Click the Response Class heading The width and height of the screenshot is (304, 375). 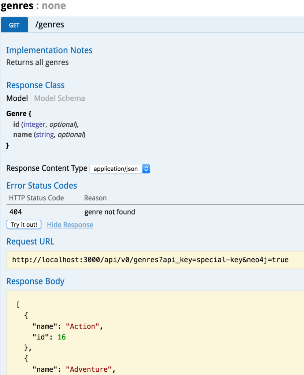pos(35,85)
